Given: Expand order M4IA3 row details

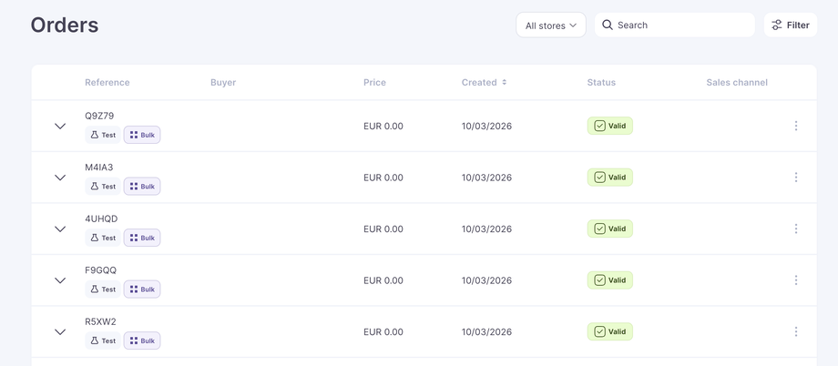Looking at the screenshot, I should [x=60, y=178].
